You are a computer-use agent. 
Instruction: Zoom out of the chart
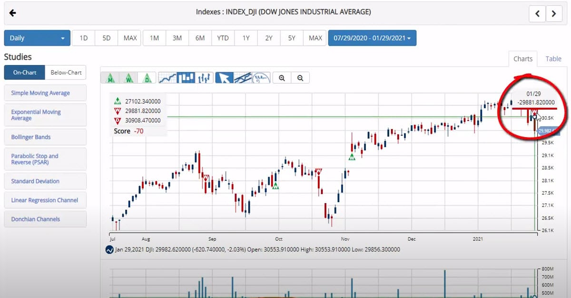pos(300,78)
